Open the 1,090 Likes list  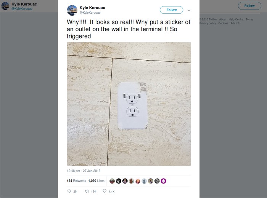[97, 181]
